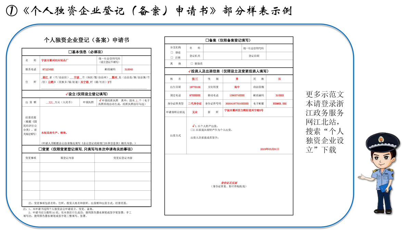The height and width of the screenshot is (231, 411).
Task: Toggle the red check beside 设立
Action: coord(66,94)
